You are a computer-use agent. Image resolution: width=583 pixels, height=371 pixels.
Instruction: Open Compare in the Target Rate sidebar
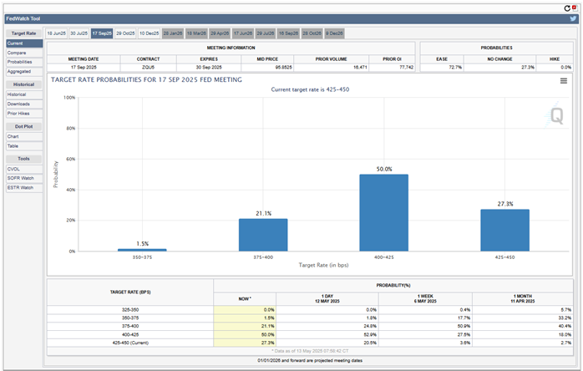point(17,52)
